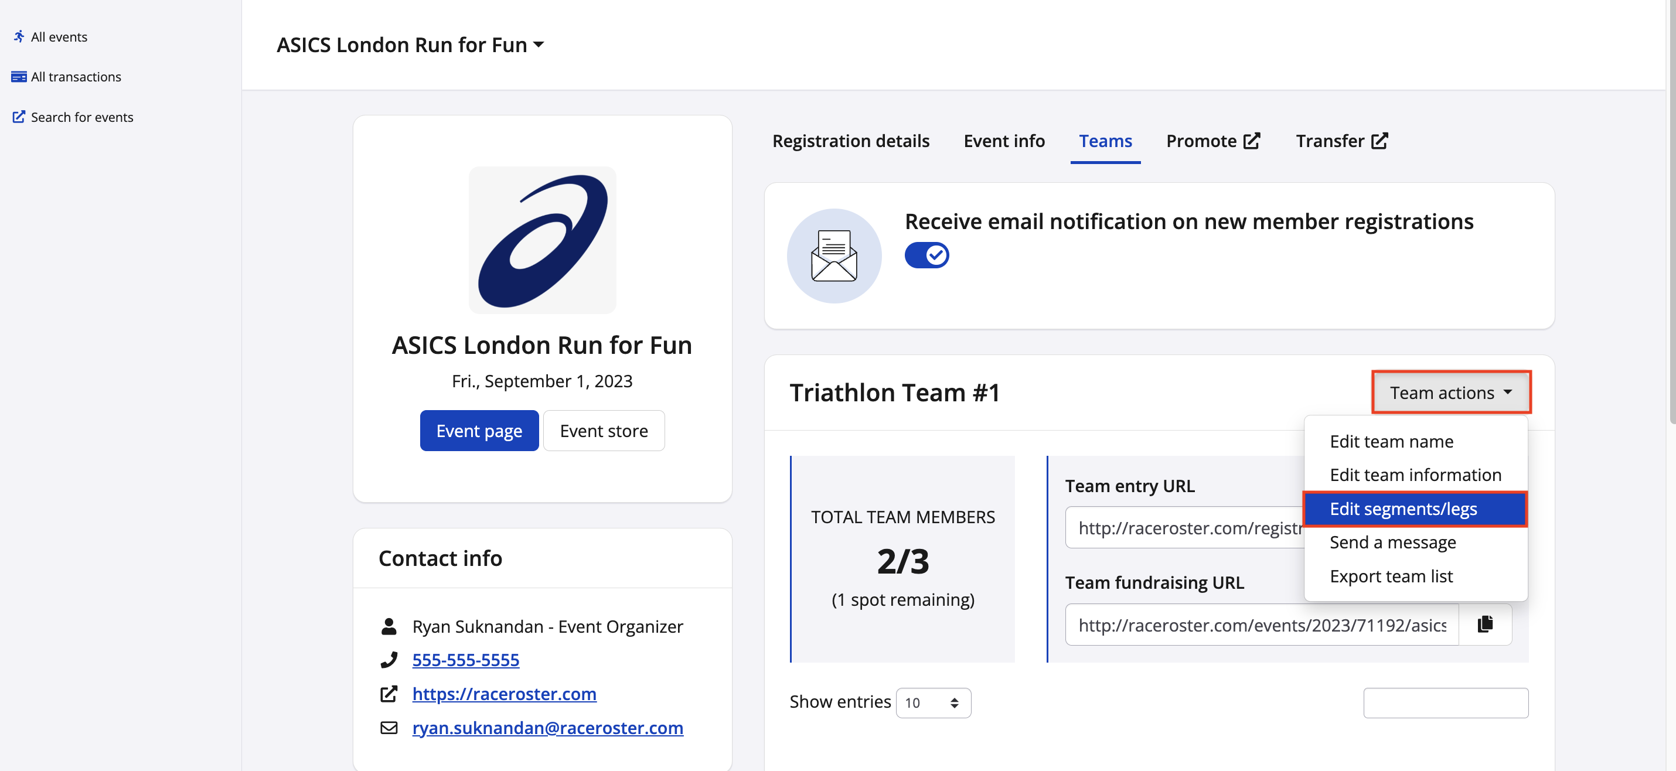This screenshot has width=1676, height=771.
Task: Open the ryan.suknandan@raceroster.com email link
Action: [547, 728]
